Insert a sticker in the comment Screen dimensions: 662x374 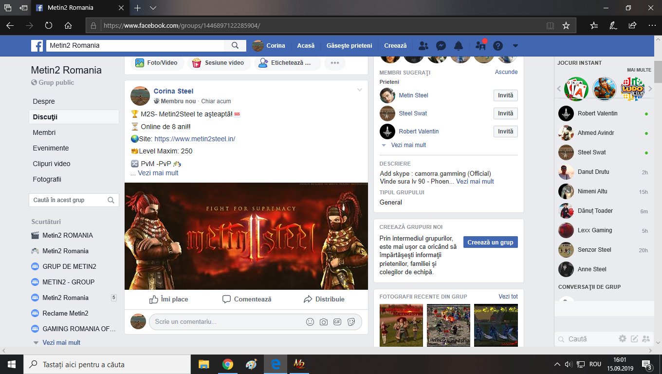[x=351, y=322]
